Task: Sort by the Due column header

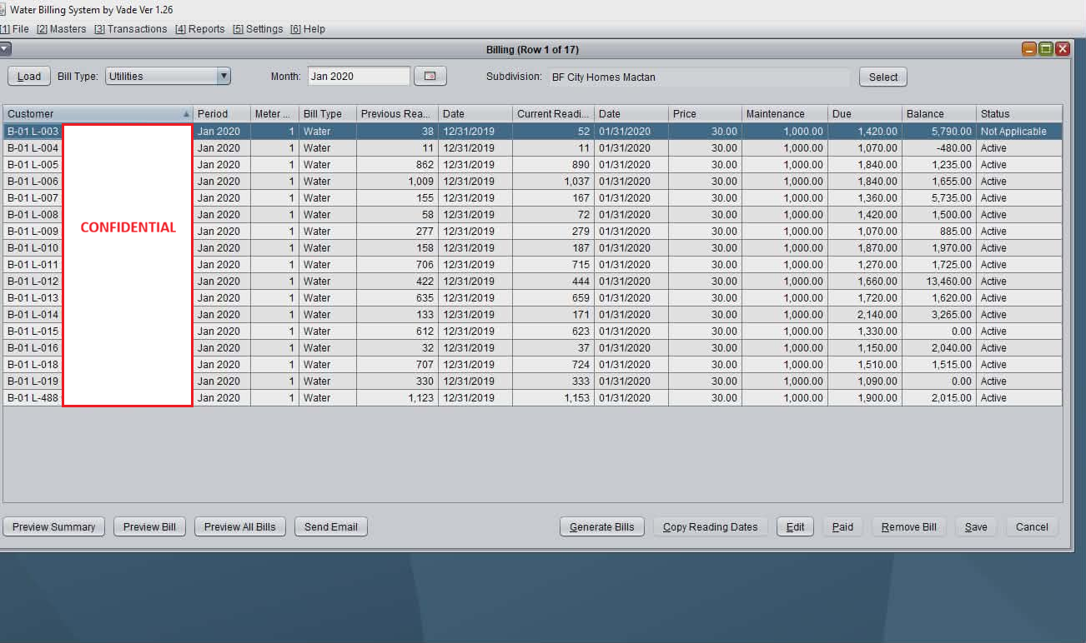Action: [x=865, y=114]
